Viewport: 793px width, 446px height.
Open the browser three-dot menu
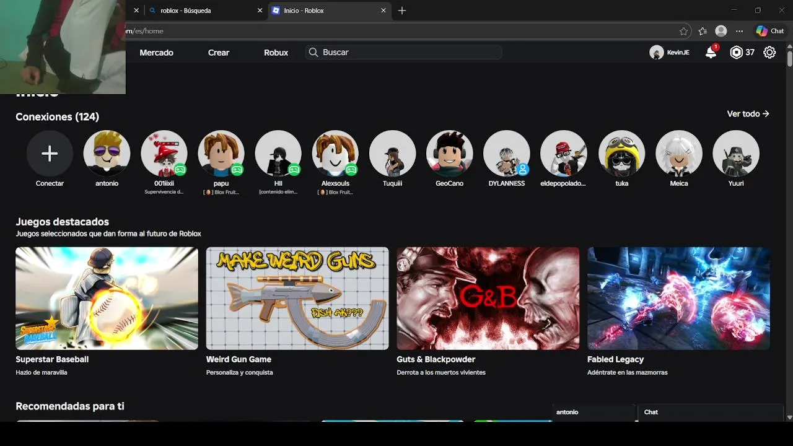tap(739, 31)
